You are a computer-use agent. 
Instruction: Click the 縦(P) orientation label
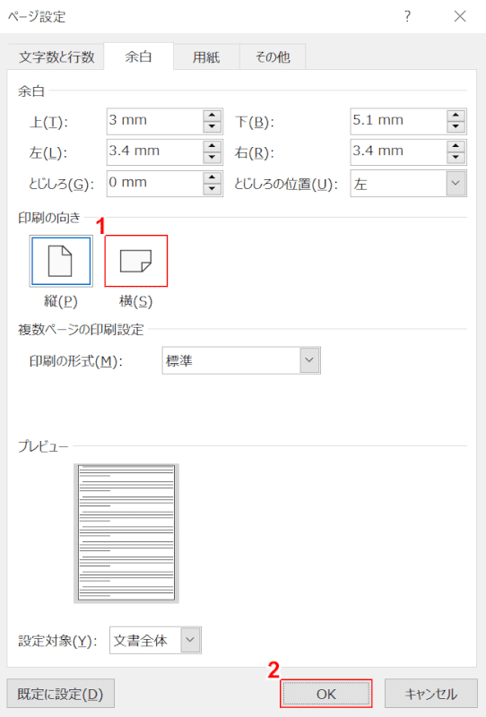(61, 301)
